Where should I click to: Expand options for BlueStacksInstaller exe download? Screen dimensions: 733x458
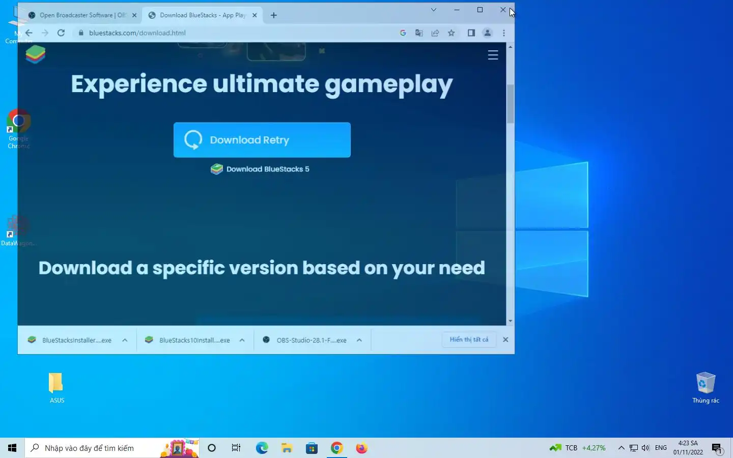(125, 340)
